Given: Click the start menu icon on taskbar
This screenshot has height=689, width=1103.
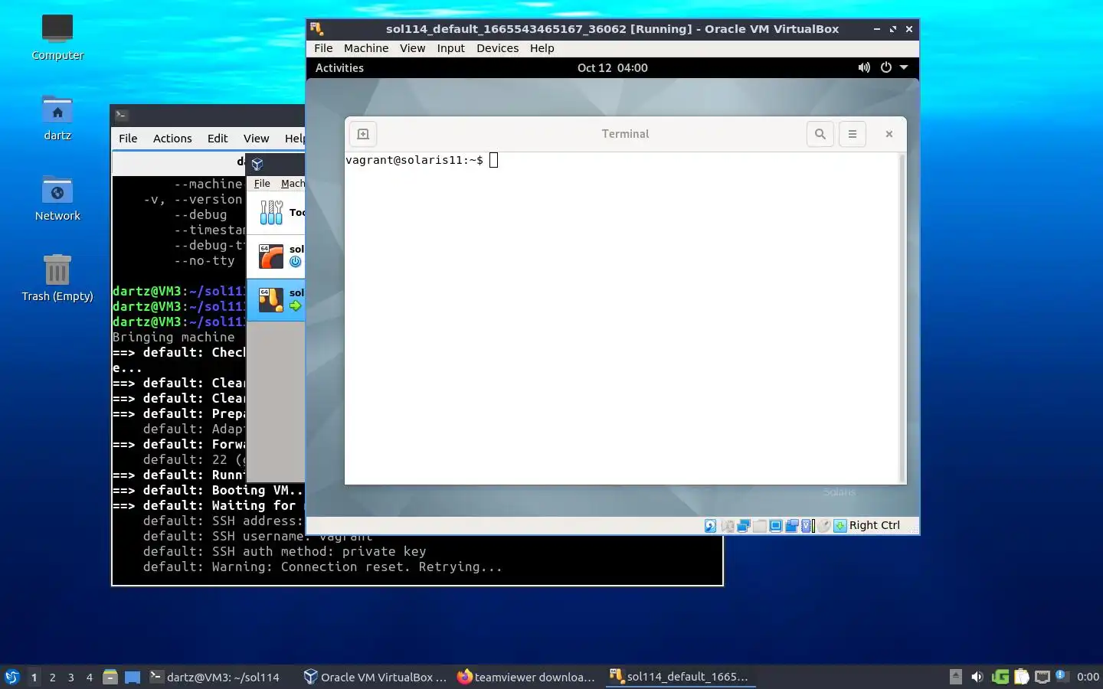Looking at the screenshot, I should pyautogui.click(x=12, y=677).
